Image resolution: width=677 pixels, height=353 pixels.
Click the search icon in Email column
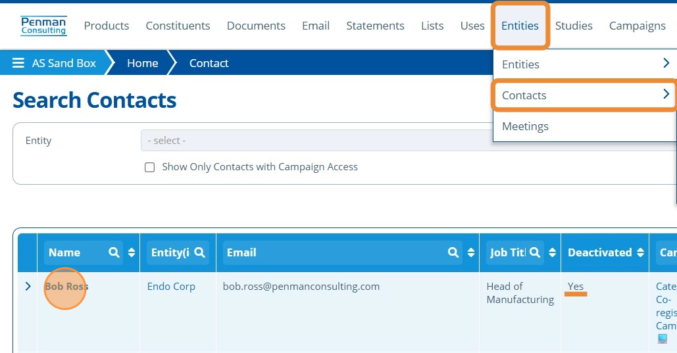pyautogui.click(x=453, y=252)
